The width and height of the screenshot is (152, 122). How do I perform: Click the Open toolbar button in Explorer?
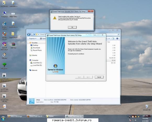43,39
